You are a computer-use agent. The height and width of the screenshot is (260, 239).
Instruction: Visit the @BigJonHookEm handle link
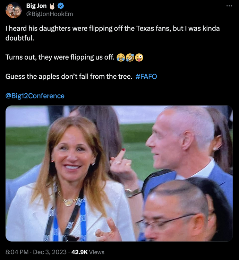coord(50,14)
